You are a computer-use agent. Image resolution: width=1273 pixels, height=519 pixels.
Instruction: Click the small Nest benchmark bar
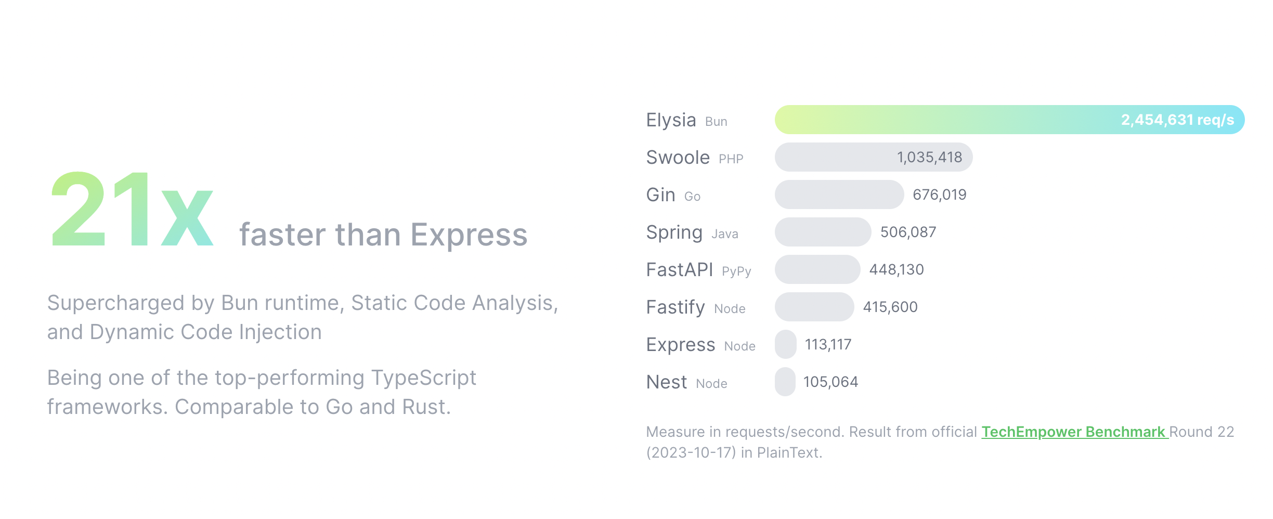(785, 382)
